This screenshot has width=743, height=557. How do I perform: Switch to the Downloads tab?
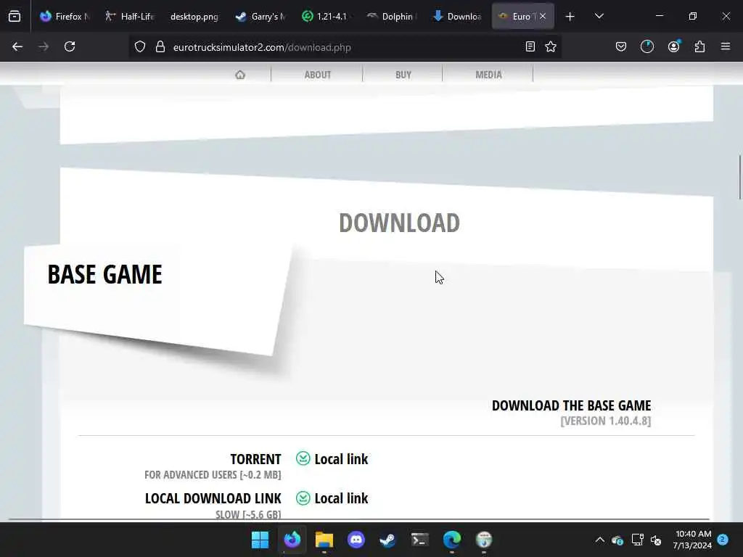(456, 17)
